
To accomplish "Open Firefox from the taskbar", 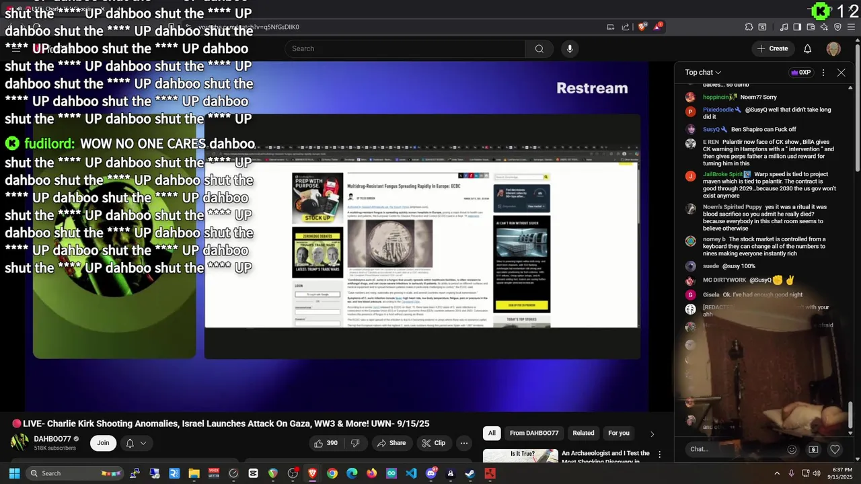I will click(371, 473).
